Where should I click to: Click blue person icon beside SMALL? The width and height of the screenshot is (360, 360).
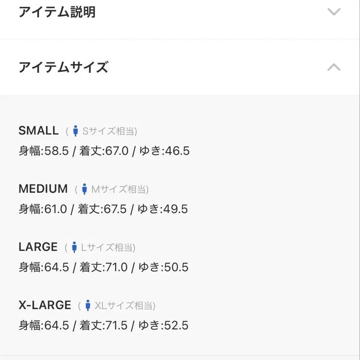(x=75, y=131)
